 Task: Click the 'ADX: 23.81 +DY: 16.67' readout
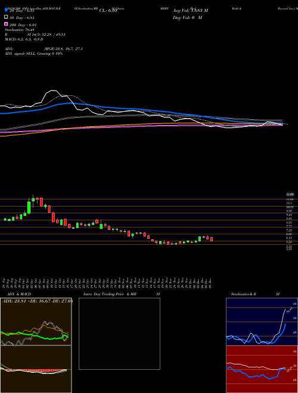(x=37, y=301)
